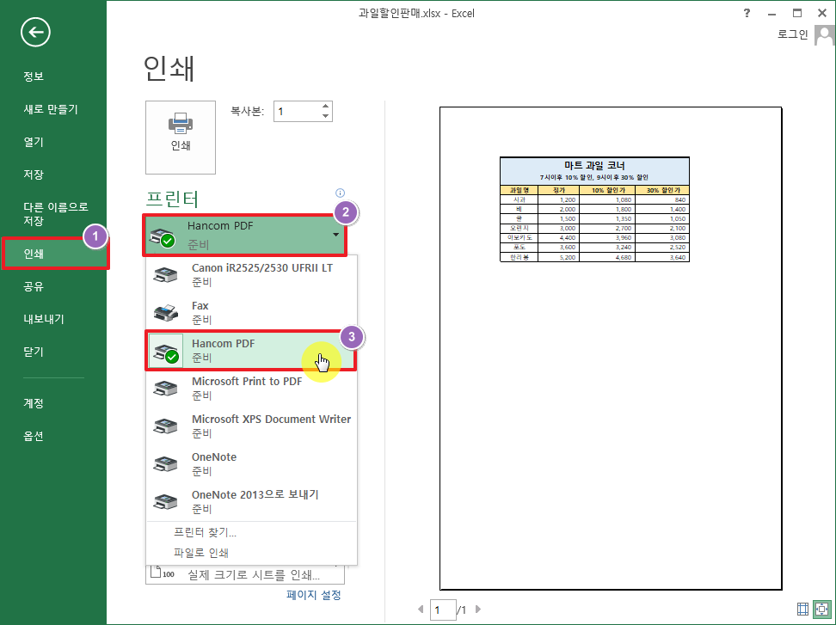This screenshot has width=836, height=625.
Task: Select 인쇄 in the sidebar
Action: point(55,254)
